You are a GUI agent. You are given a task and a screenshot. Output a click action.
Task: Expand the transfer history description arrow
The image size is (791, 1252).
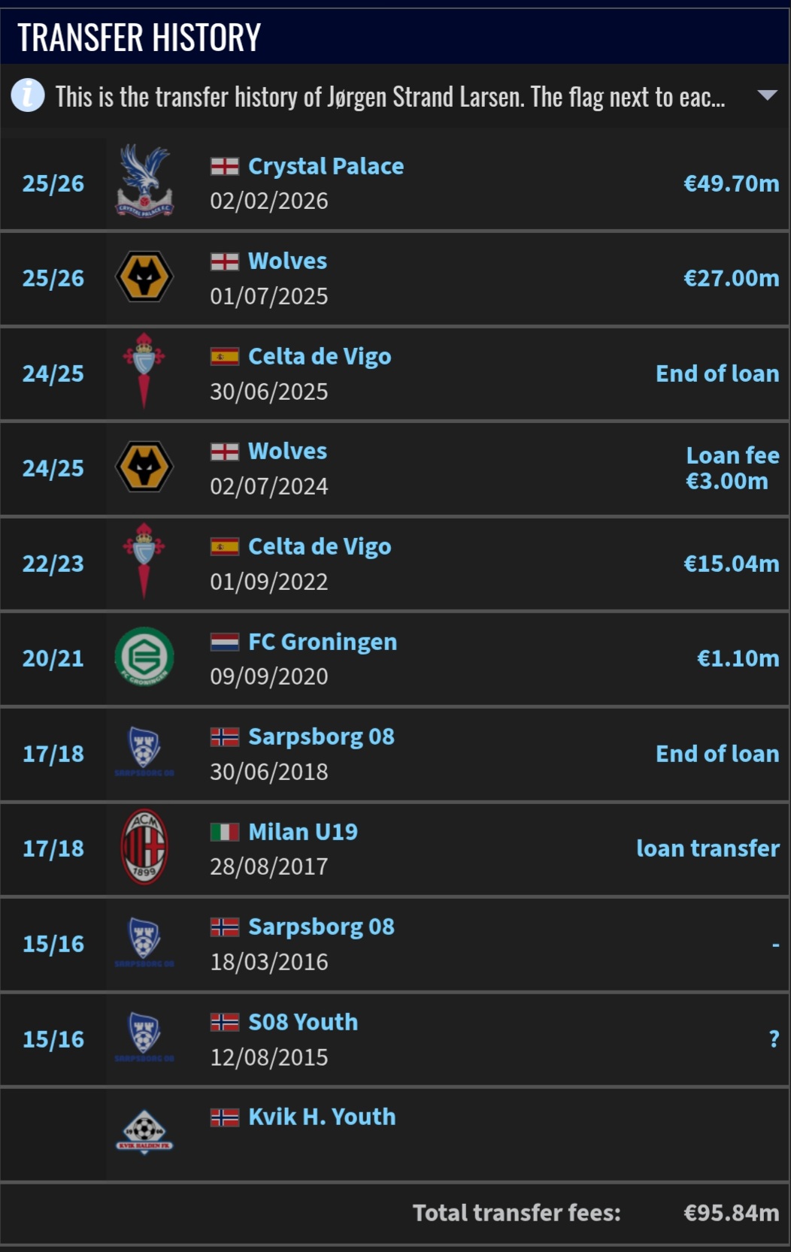[767, 95]
